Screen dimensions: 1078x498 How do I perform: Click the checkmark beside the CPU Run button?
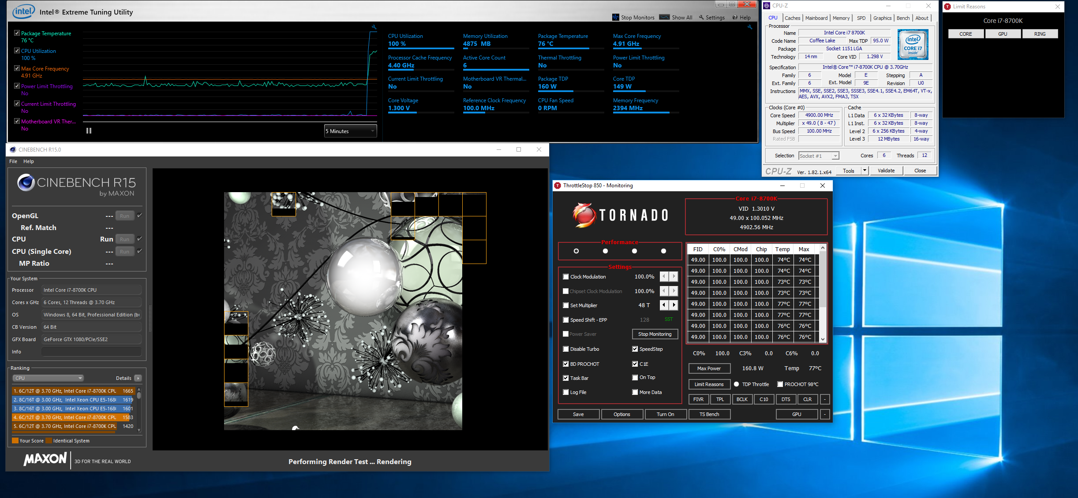tap(139, 239)
